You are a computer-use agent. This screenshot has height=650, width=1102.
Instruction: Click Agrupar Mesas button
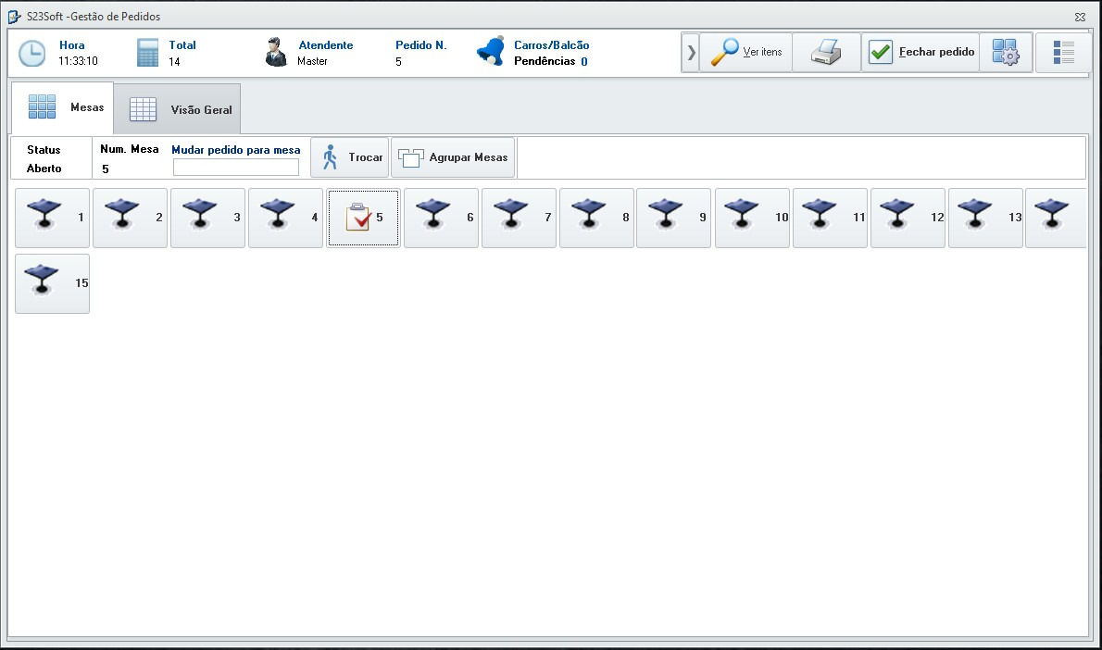pos(453,157)
